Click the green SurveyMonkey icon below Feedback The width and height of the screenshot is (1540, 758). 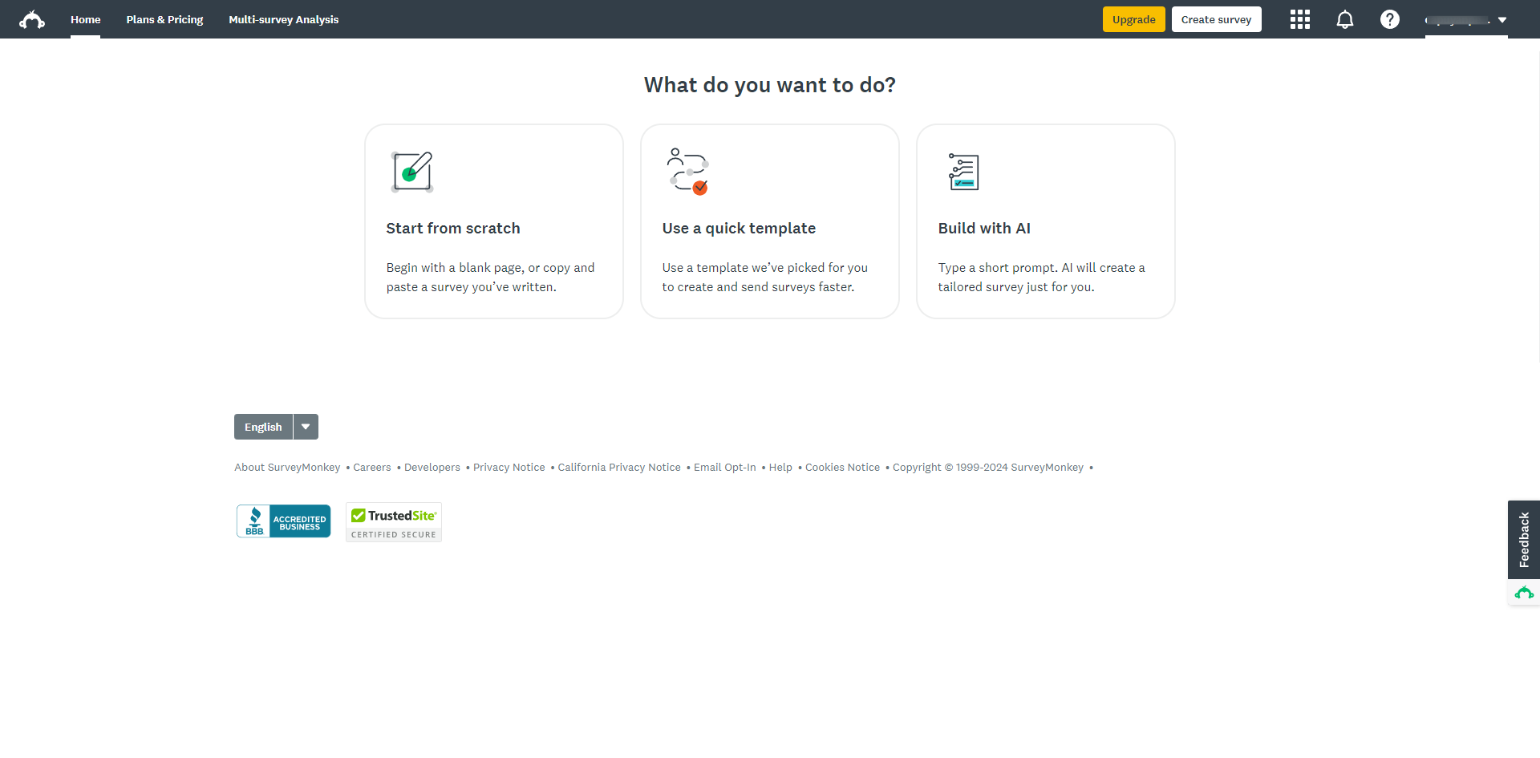(1524, 593)
